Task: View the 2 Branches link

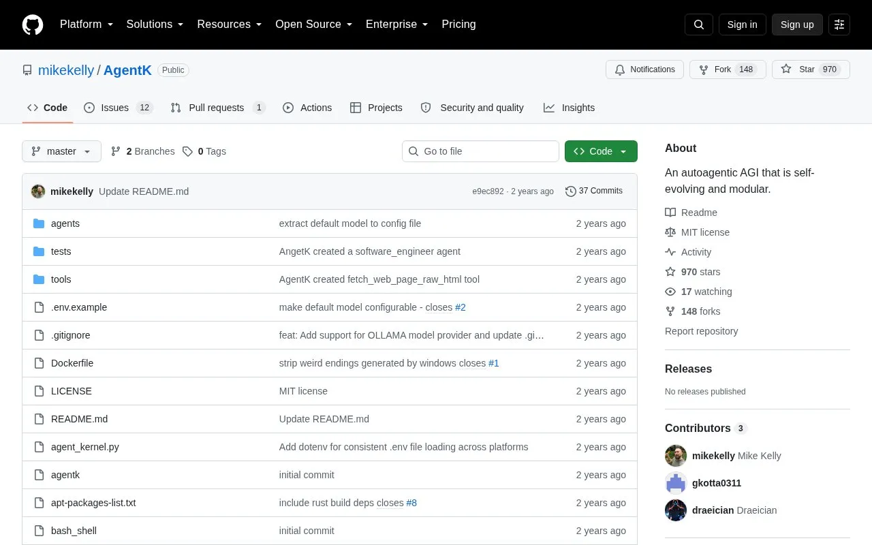Action: (x=142, y=151)
